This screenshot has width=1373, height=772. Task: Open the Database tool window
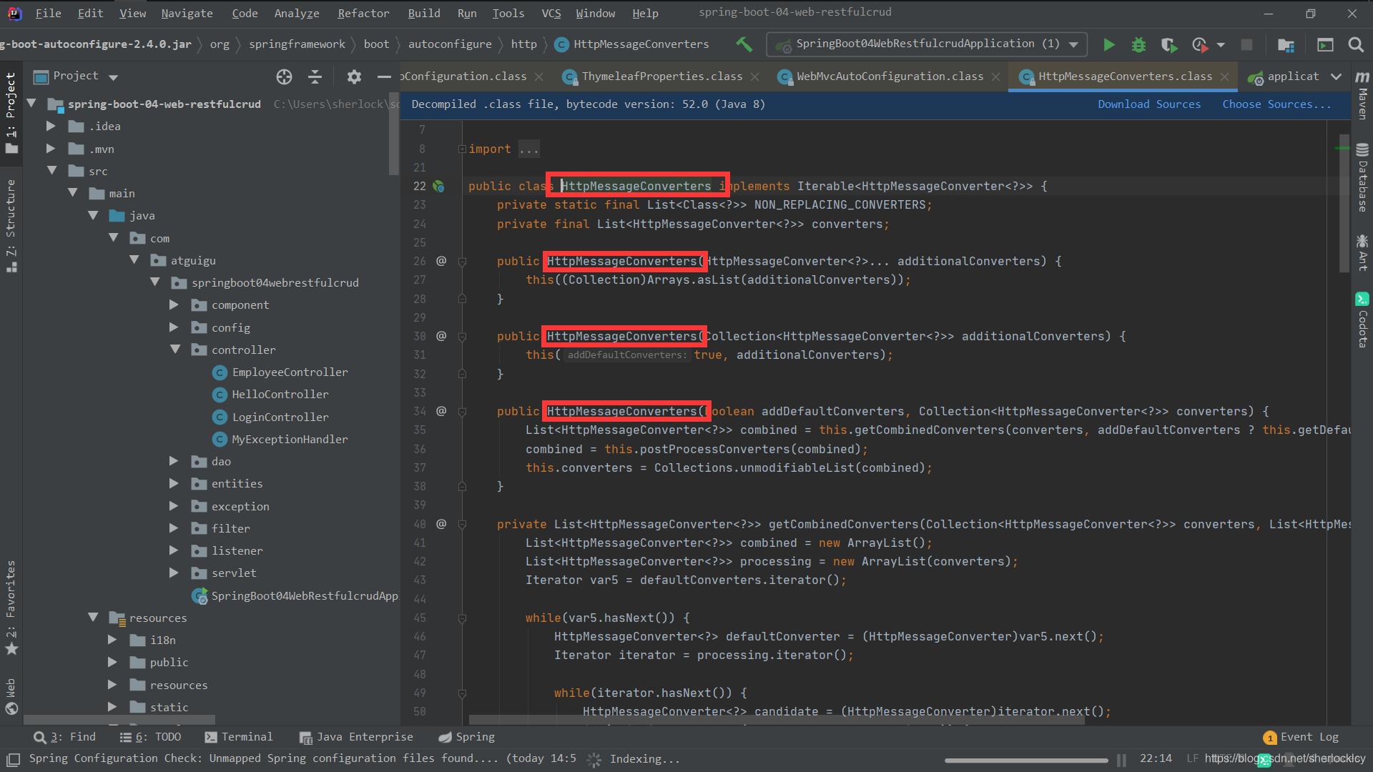[1362, 177]
